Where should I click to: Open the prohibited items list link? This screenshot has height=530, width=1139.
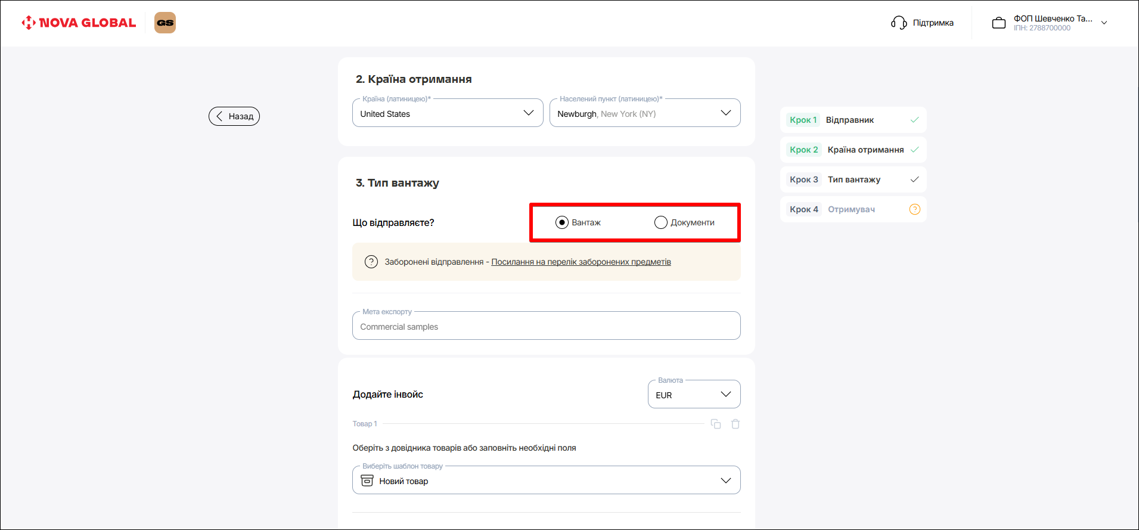coord(581,262)
